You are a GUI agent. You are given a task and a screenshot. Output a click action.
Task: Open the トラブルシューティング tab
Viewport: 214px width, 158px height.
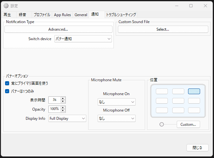pyautogui.click(x=121, y=15)
